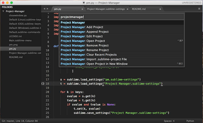Open Project Manager.sublime-settings in sidebar
The height and width of the screenshot is (123, 203).
[x=25, y=53]
